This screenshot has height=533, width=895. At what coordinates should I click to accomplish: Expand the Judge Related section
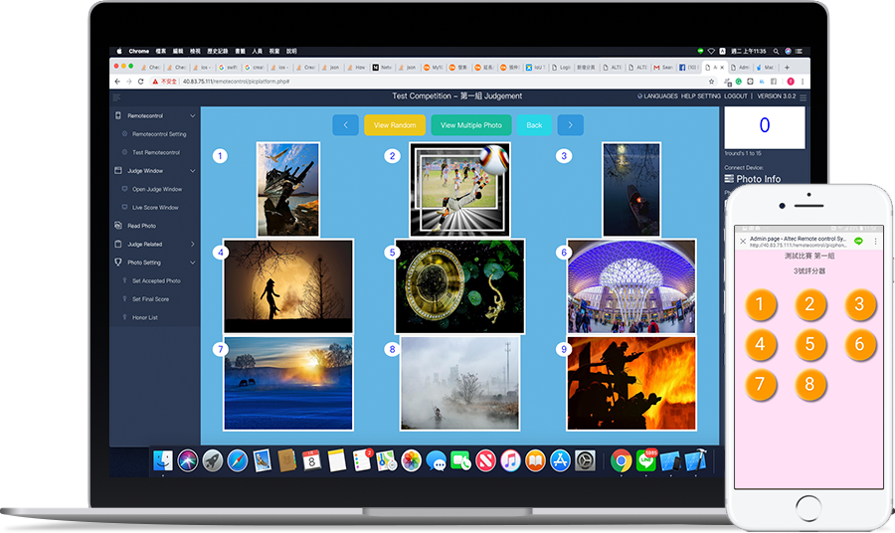click(192, 244)
